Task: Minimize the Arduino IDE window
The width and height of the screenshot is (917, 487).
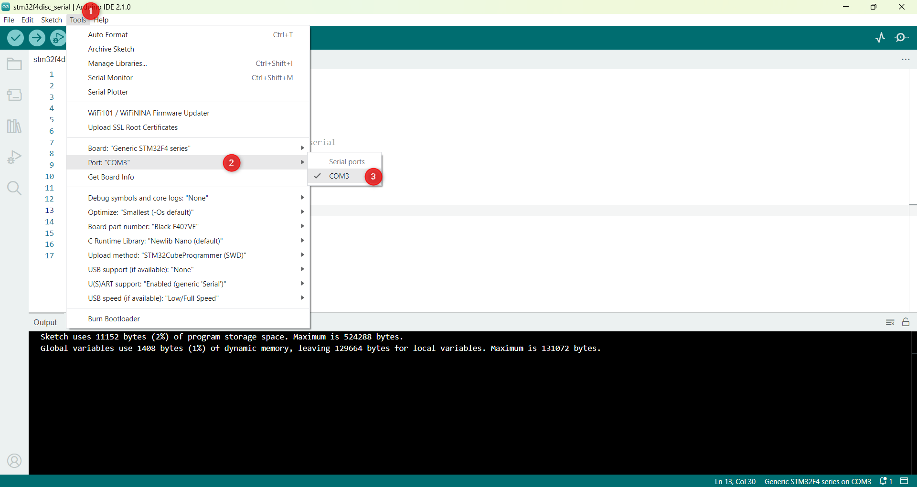Action: 846,7
